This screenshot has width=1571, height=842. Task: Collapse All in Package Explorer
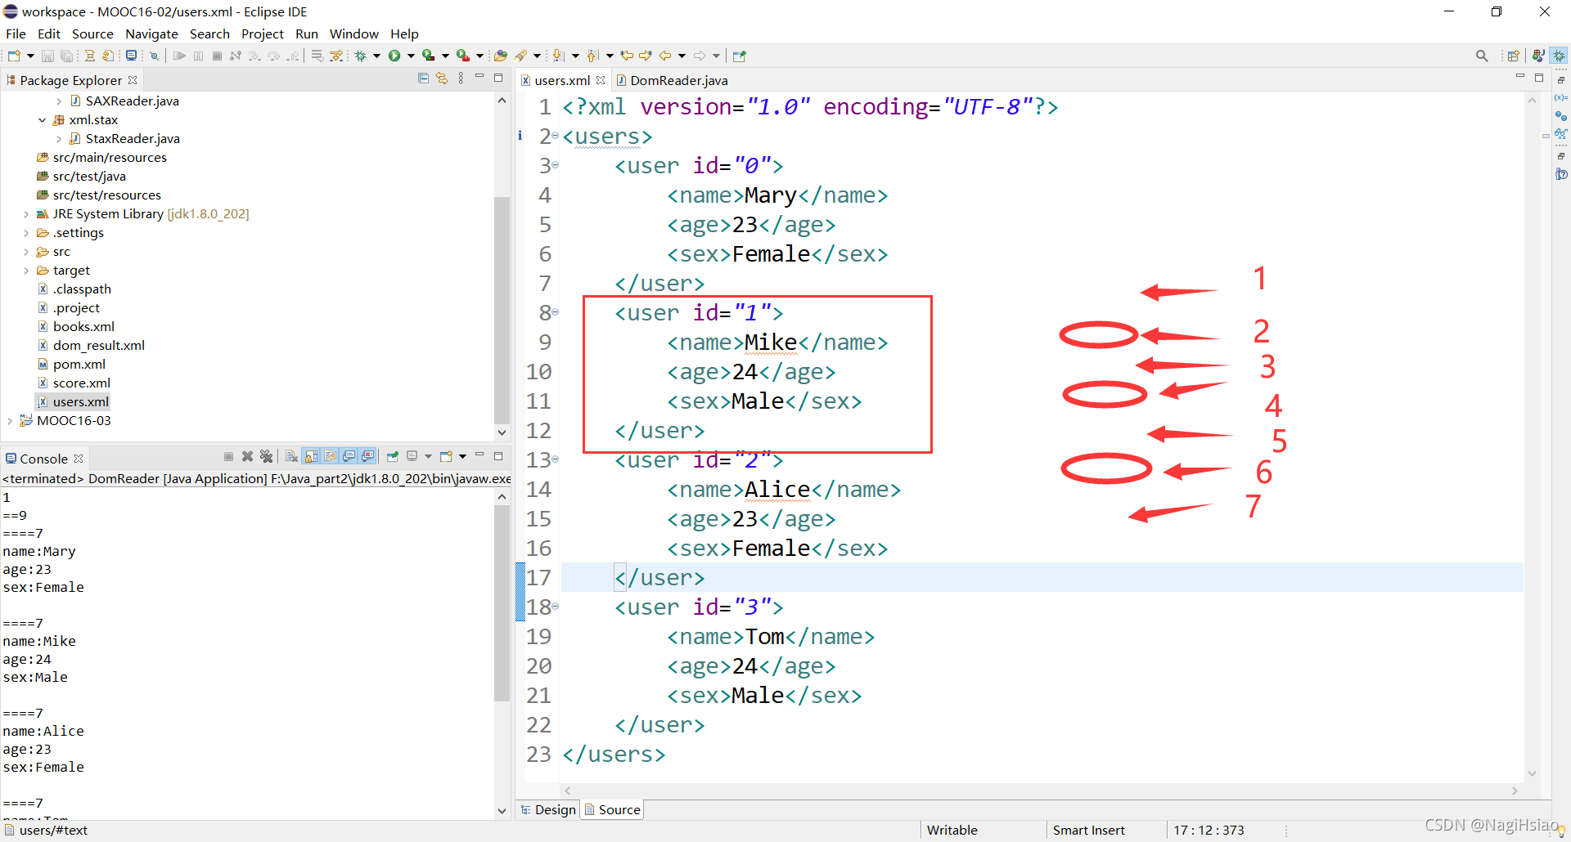tap(423, 78)
